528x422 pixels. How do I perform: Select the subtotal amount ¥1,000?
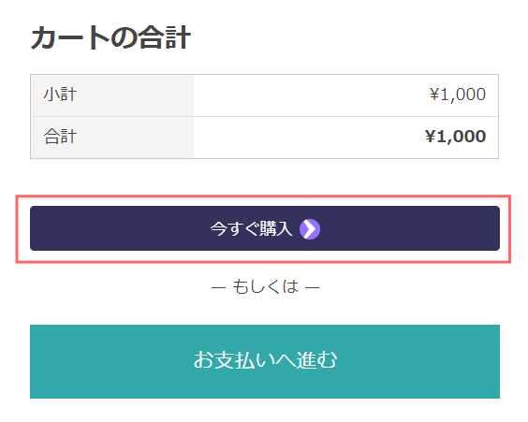458,95
